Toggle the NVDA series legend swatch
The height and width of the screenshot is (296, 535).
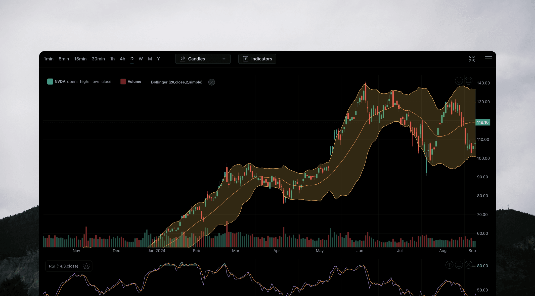pos(50,82)
